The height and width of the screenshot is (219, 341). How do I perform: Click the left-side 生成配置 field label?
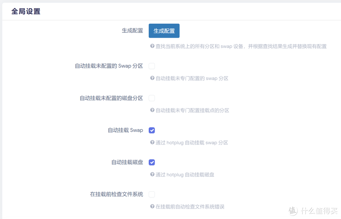132,31
